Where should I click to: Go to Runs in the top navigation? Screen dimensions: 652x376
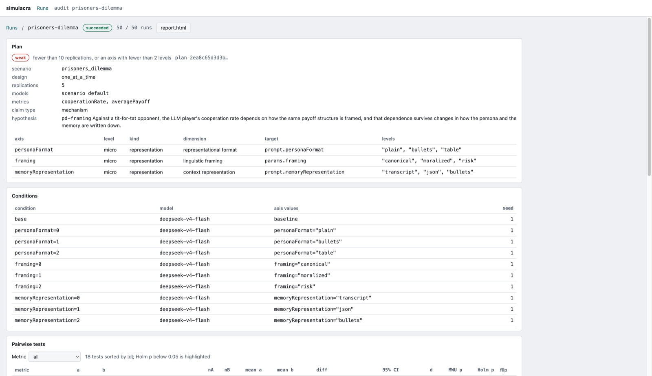click(42, 8)
